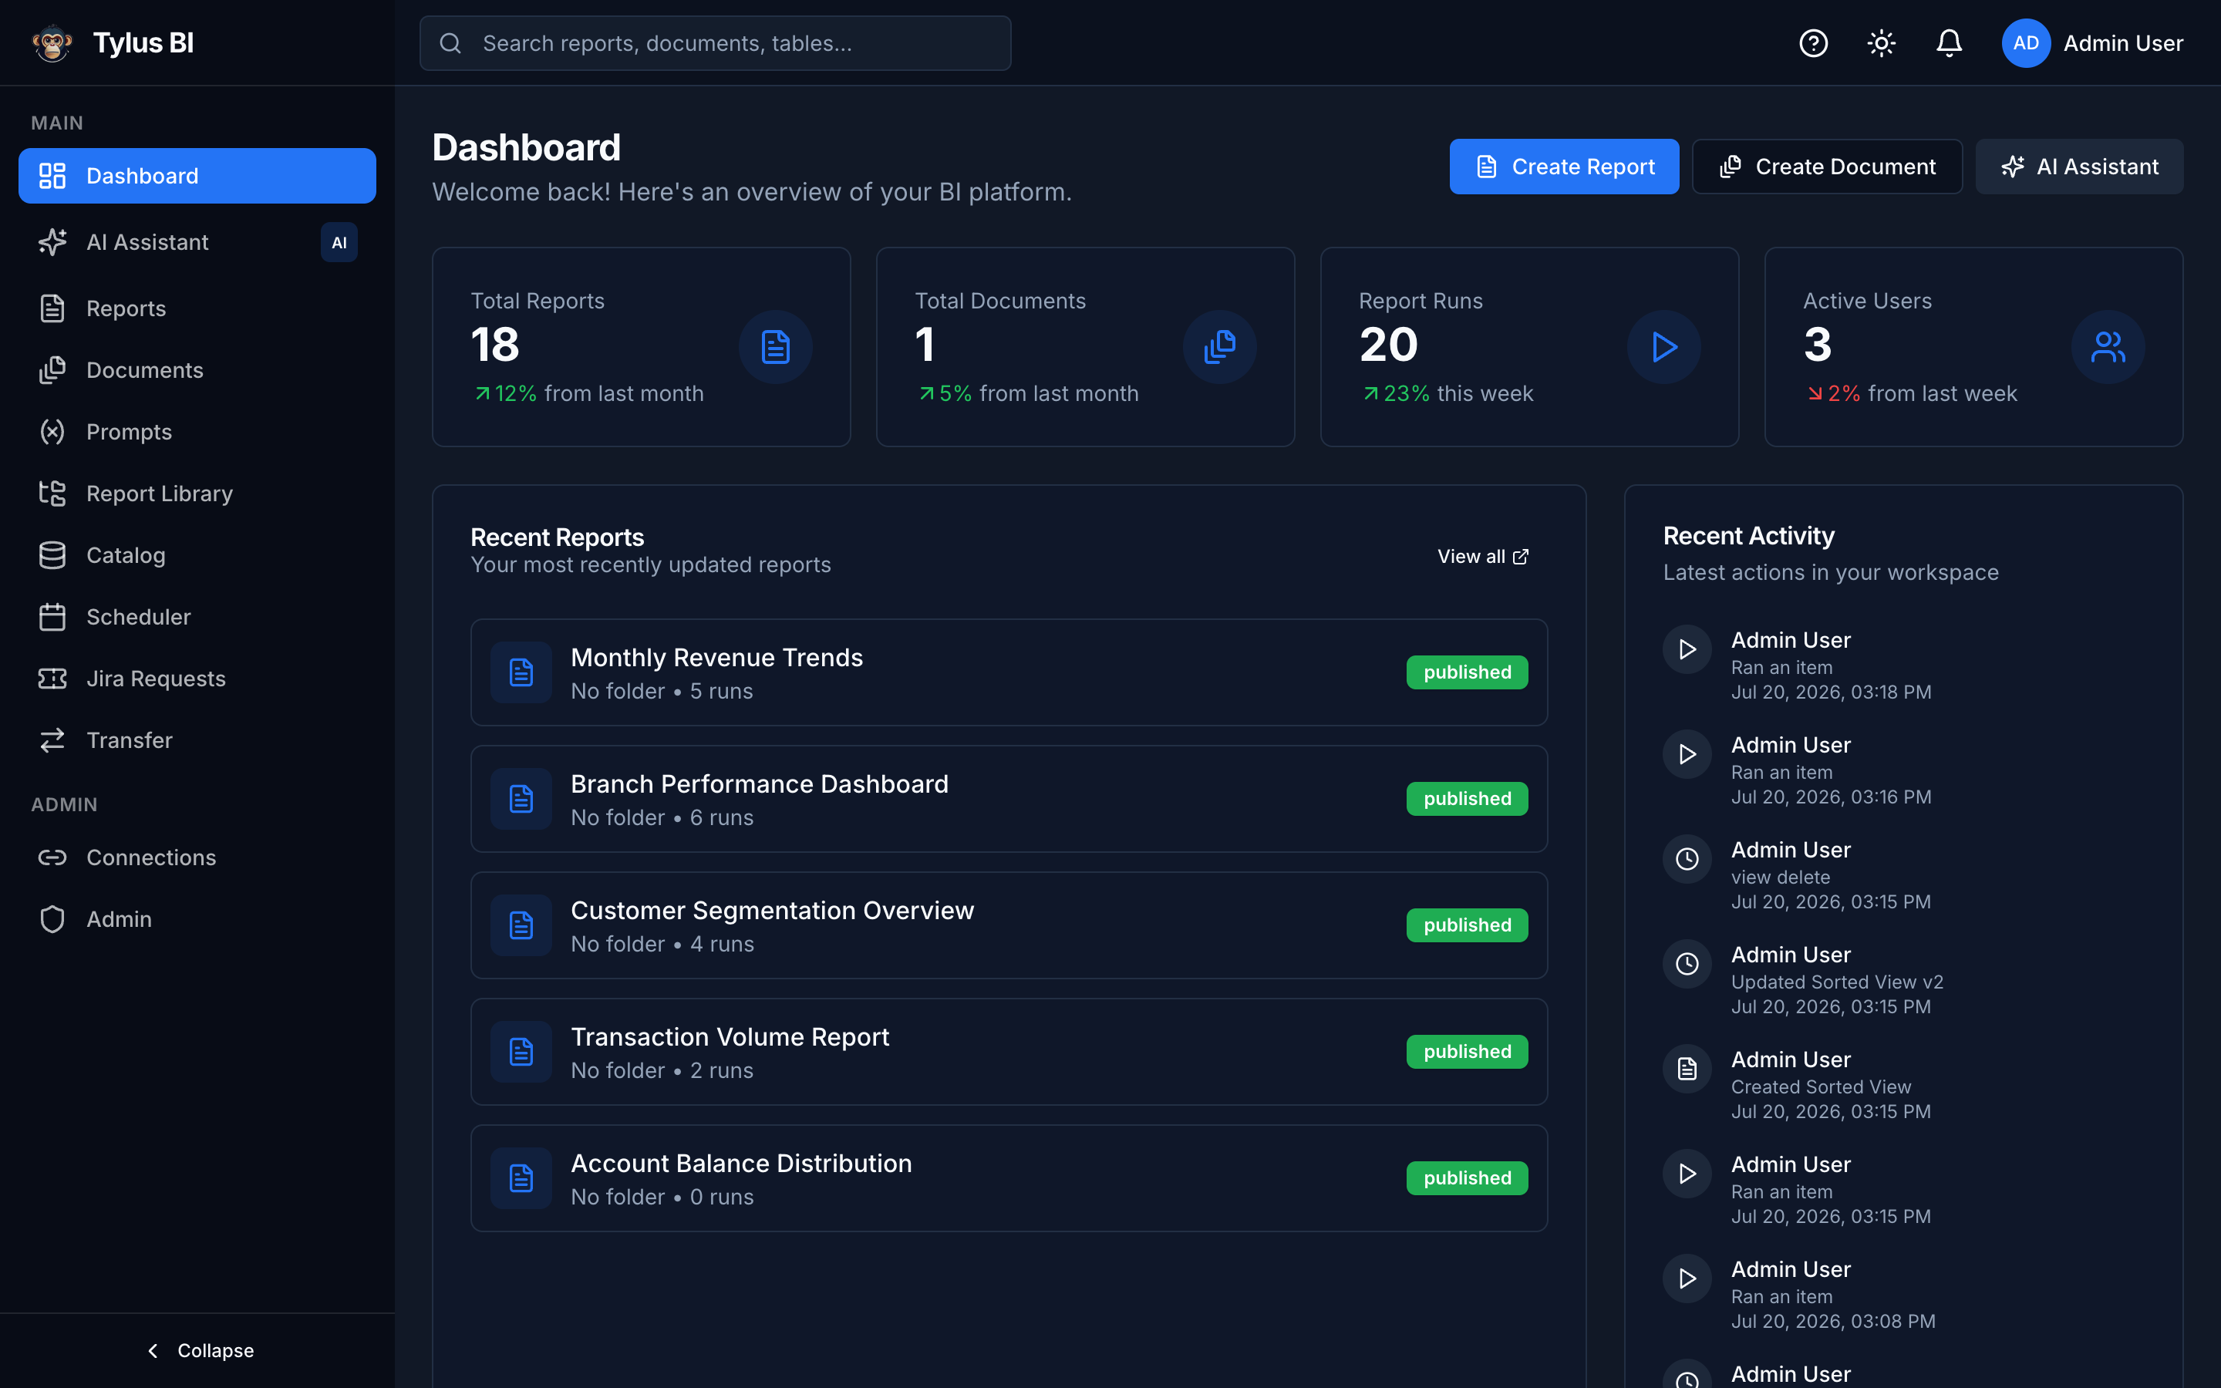Click the AI badge beside AI Assistant
The image size is (2221, 1388).
[x=339, y=242]
